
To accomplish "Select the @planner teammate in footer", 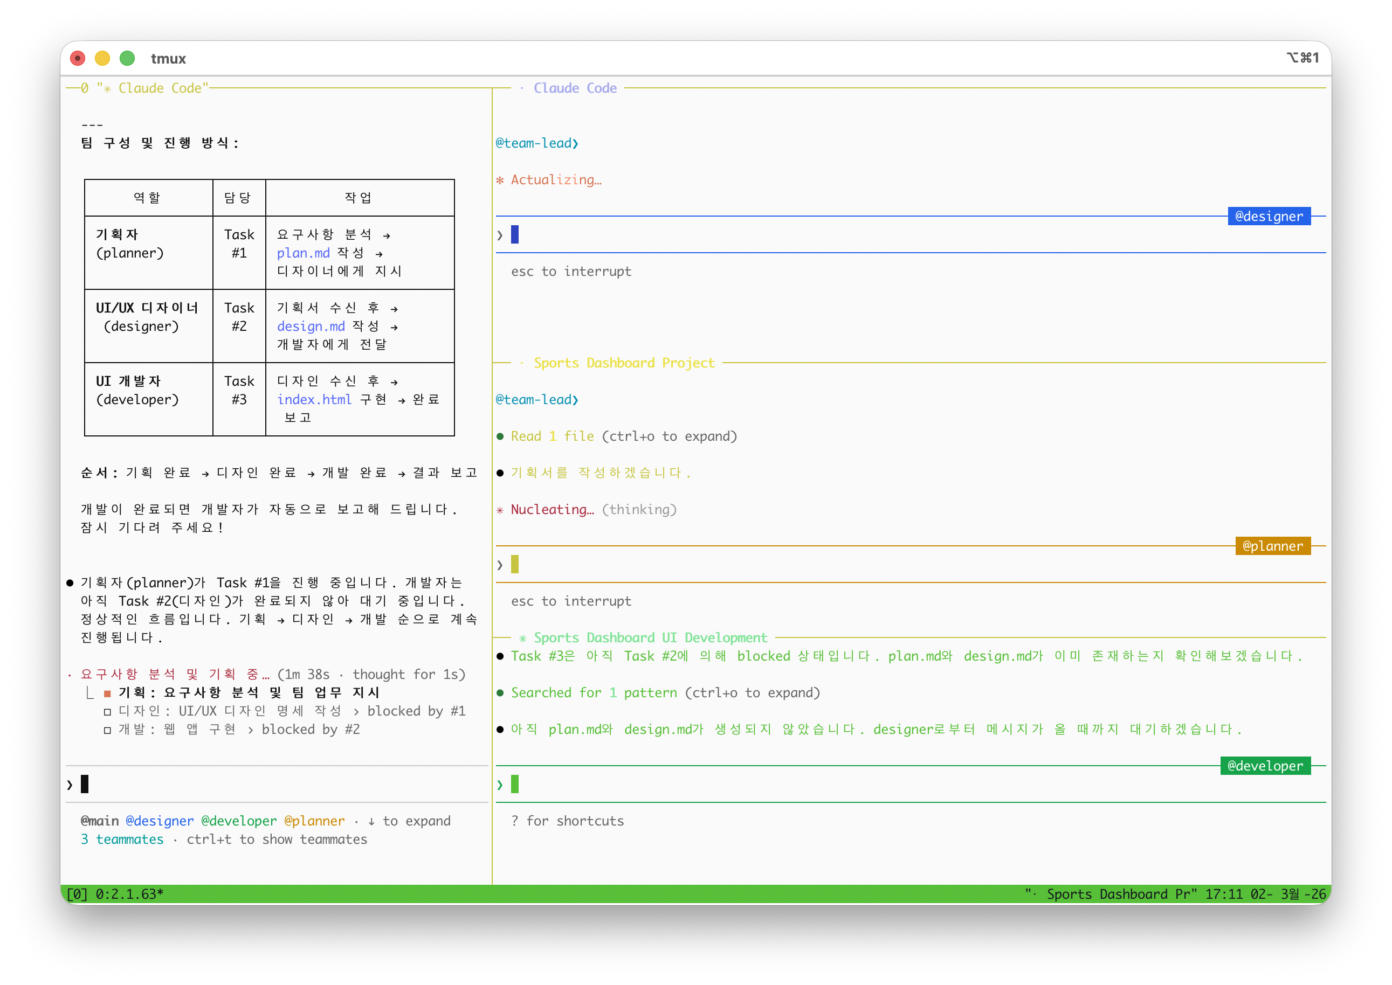I will (314, 821).
